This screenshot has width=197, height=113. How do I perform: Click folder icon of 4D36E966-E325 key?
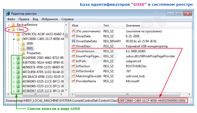click(18, 86)
